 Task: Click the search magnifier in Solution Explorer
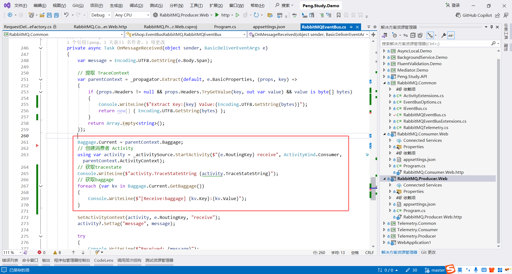tap(494, 43)
